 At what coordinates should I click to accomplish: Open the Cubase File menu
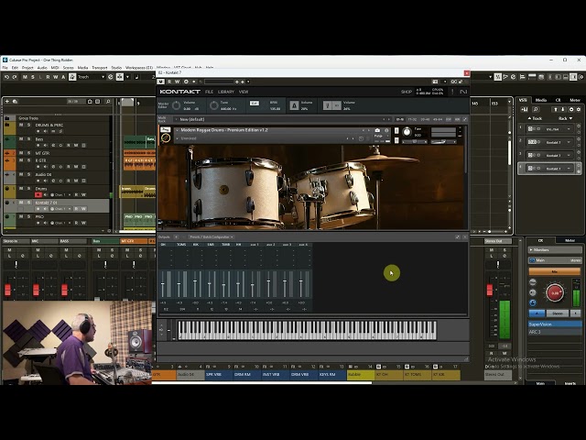(x=5, y=68)
